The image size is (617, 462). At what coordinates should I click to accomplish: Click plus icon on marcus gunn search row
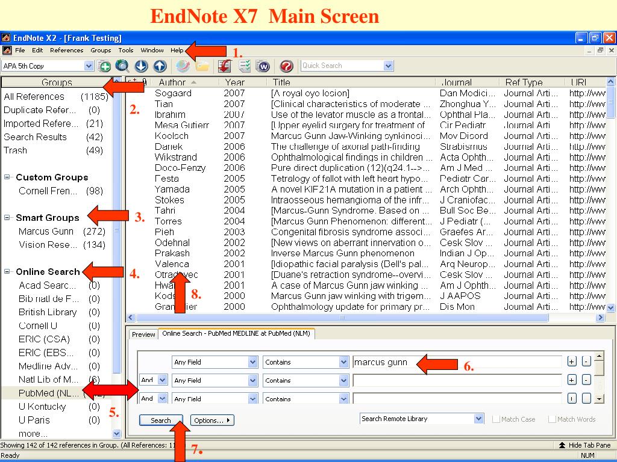click(572, 361)
